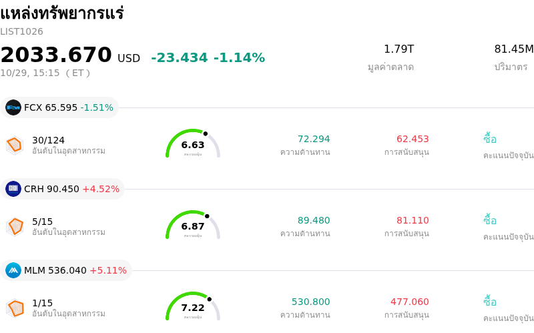
Task: Click the MLM 7.22 score gauge
Action: [193, 306]
